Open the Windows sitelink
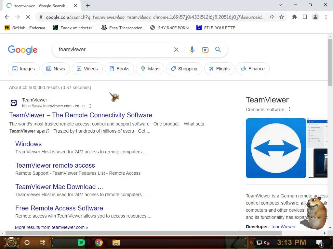The height and width of the screenshot is (249, 333). [29, 144]
